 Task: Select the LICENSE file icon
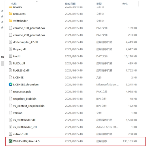point(10,77)
